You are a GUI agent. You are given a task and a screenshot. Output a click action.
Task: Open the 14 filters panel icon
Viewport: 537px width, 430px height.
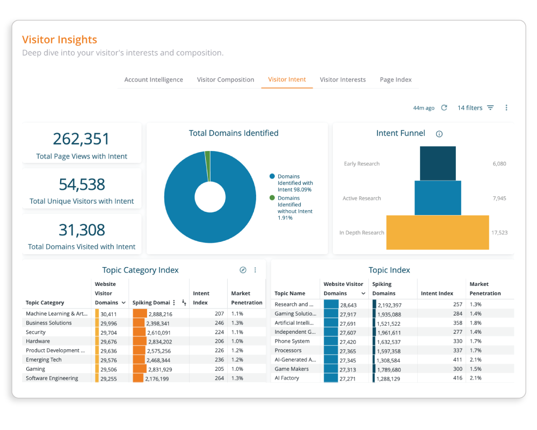pyautogui.click(x=490, y=107)
